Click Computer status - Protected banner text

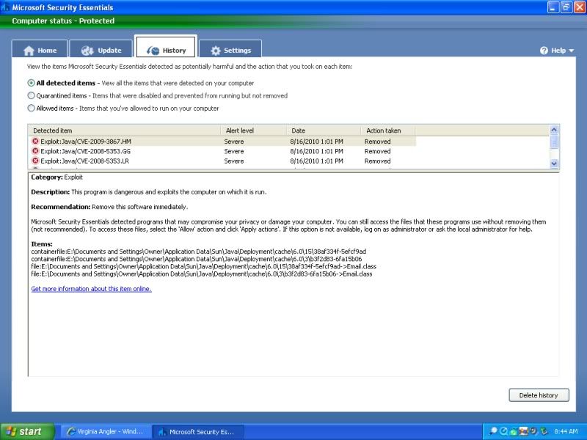[x=63, y=21]
